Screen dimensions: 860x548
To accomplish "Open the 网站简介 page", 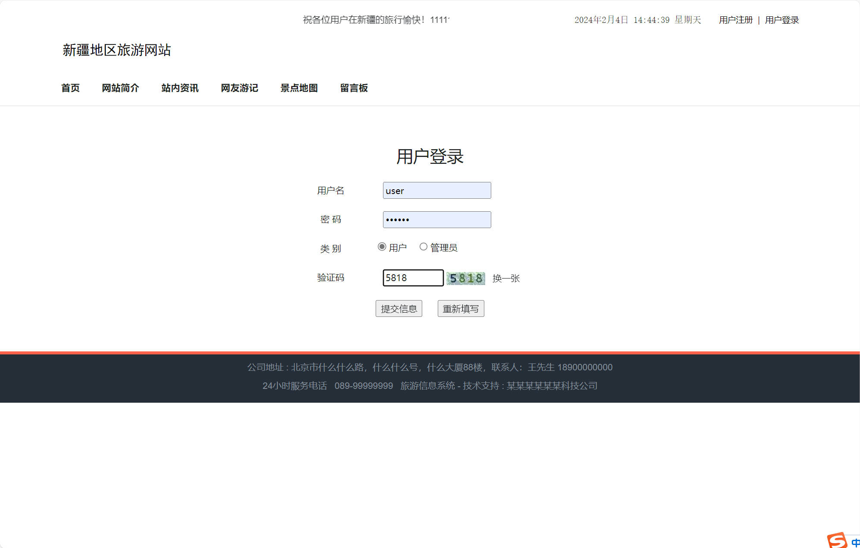I will click(x=120, y=88).
